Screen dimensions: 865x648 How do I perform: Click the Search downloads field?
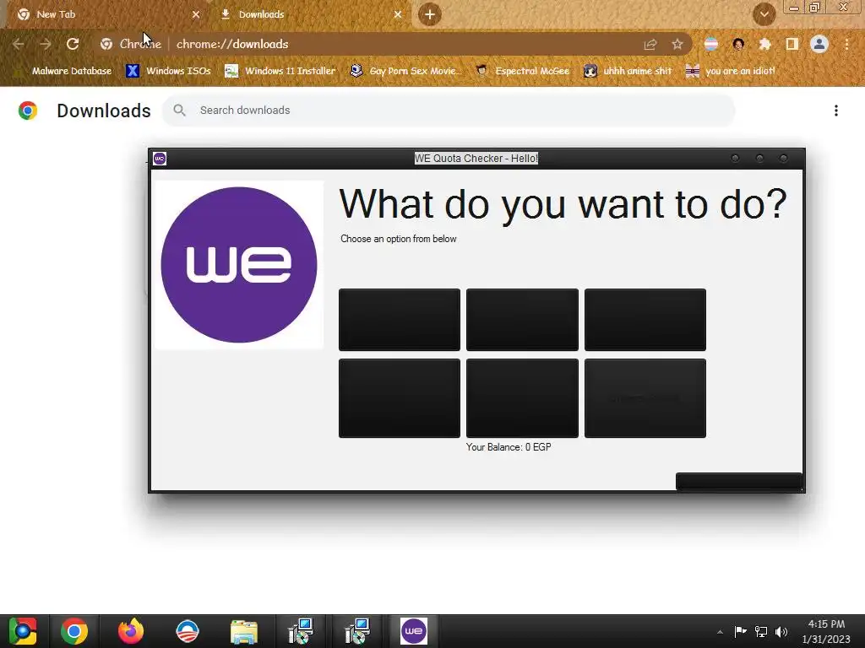448,111
